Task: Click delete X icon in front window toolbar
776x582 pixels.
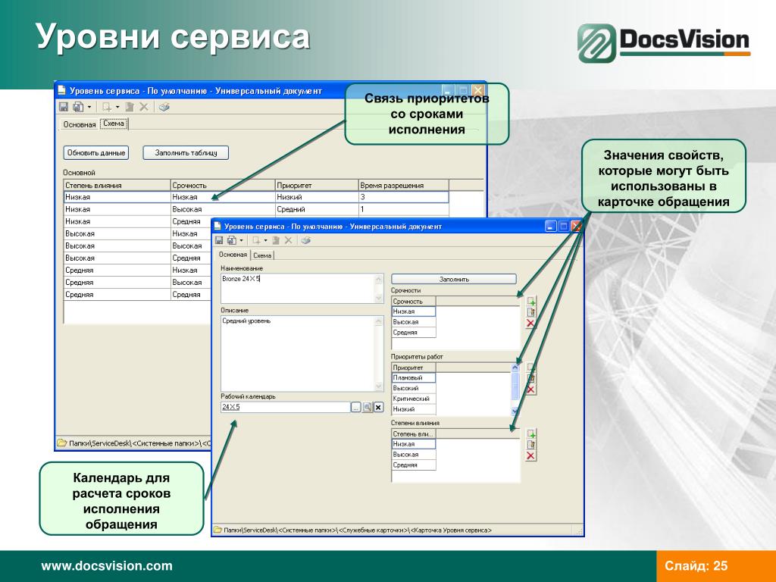Action: [288, 240]
